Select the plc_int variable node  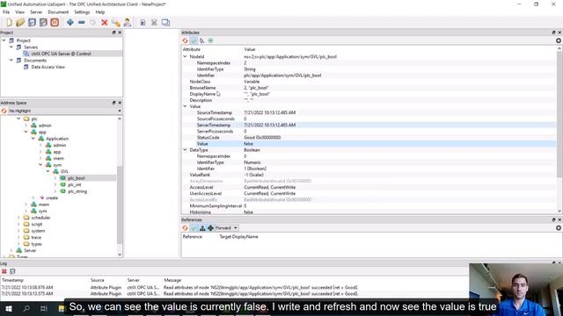(74, 185)
